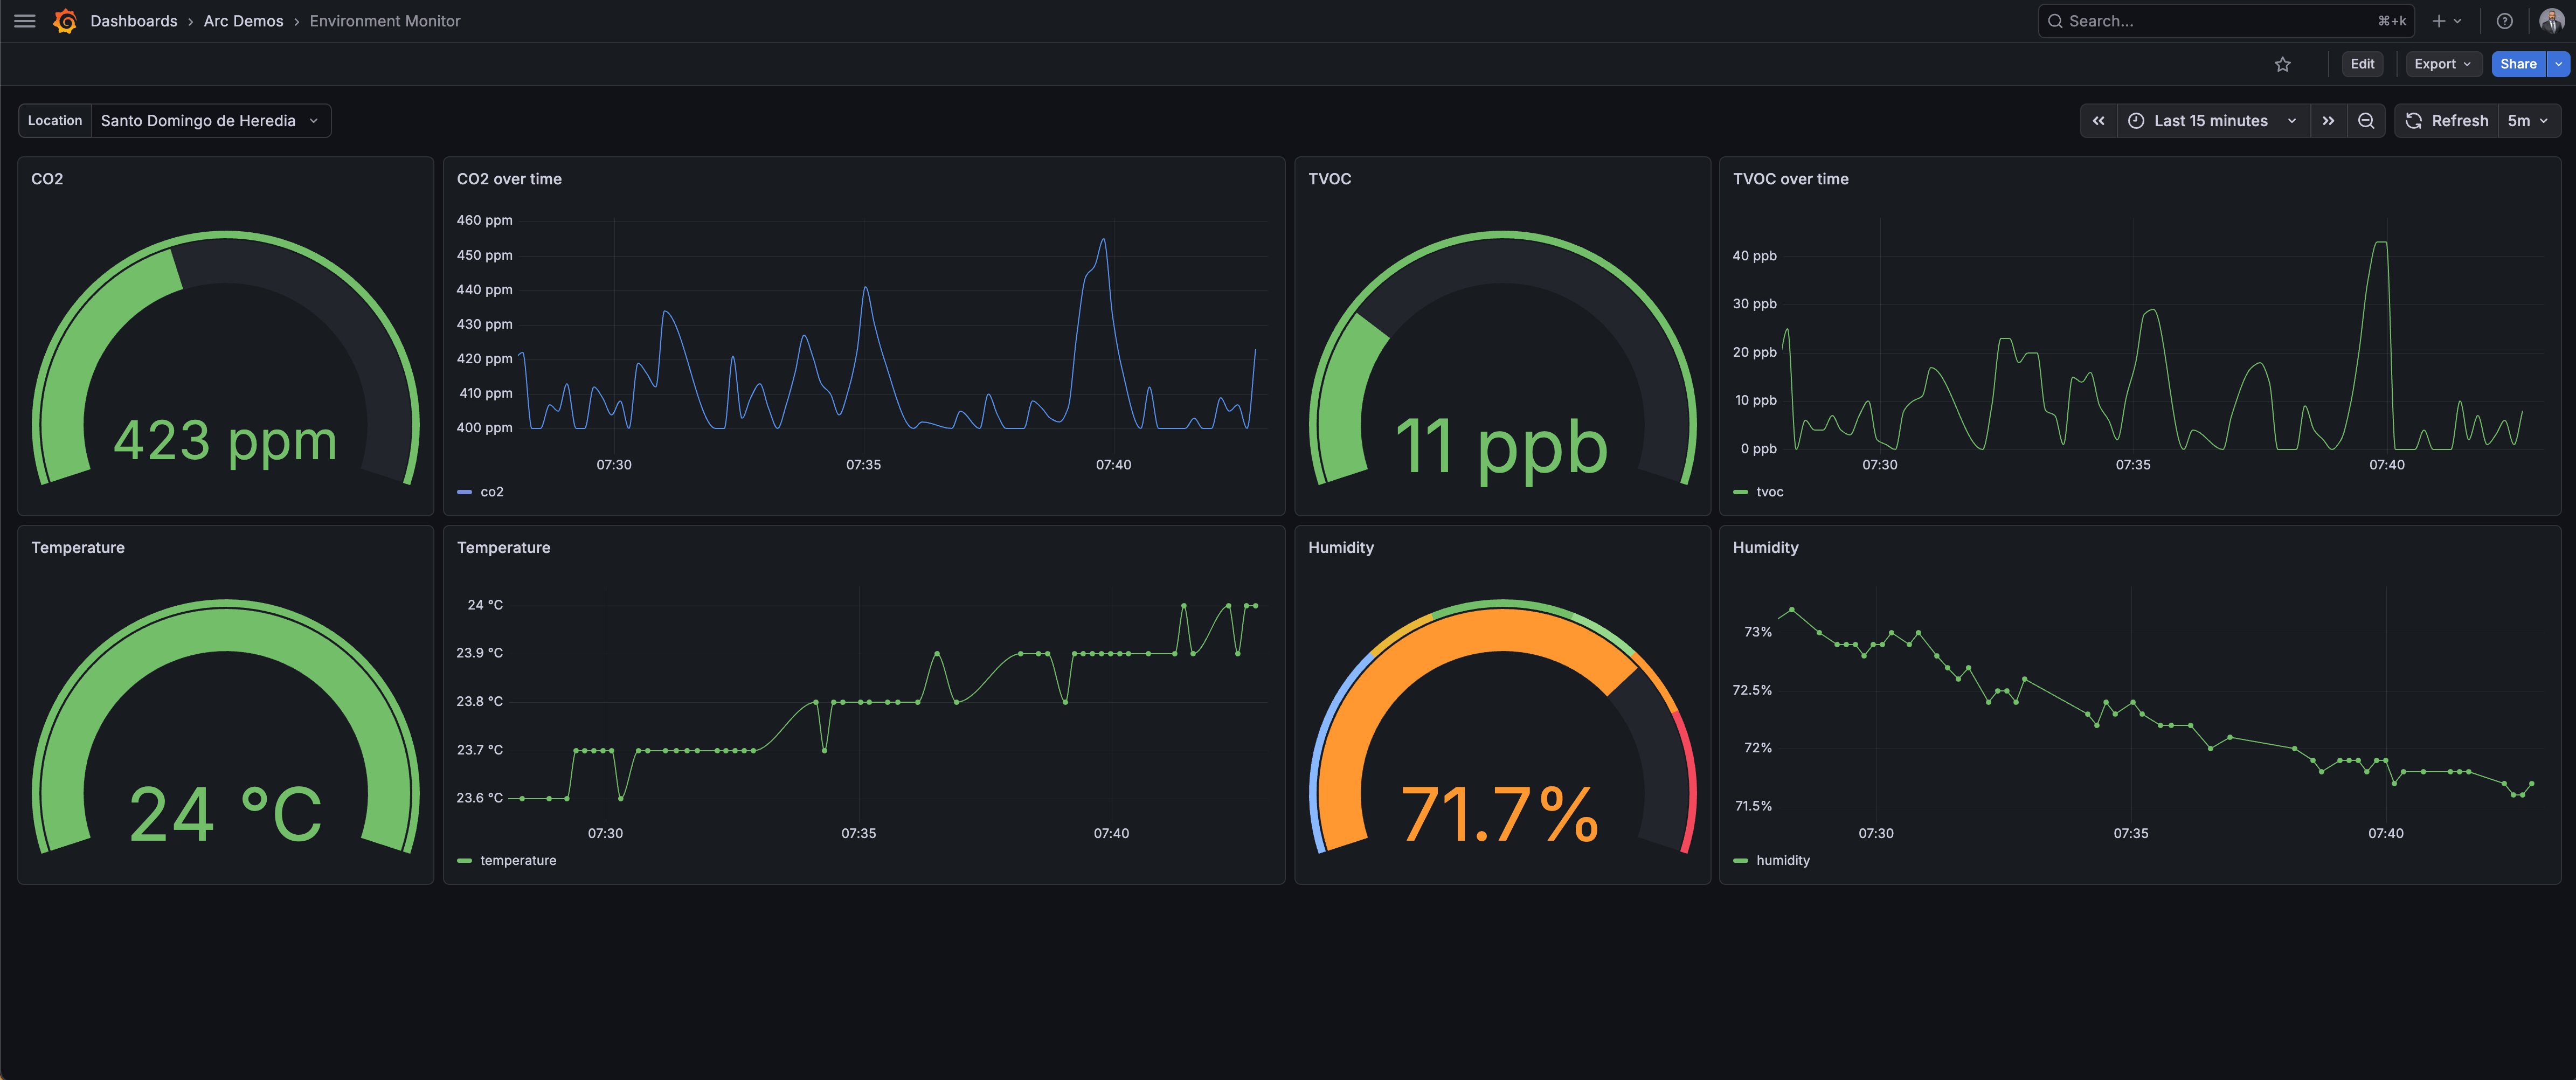Image resolution: width=2576 pixels, height=1080 pixels.
Task: Shift time range forward
Action: click(x=2328, y=121)
